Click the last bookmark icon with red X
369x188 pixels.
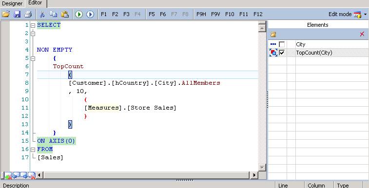point(32,175)
